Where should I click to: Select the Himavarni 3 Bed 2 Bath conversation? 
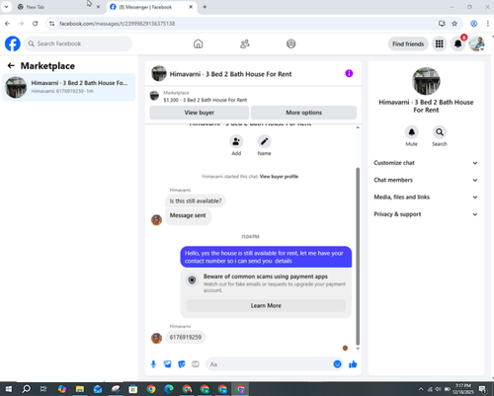69,87
